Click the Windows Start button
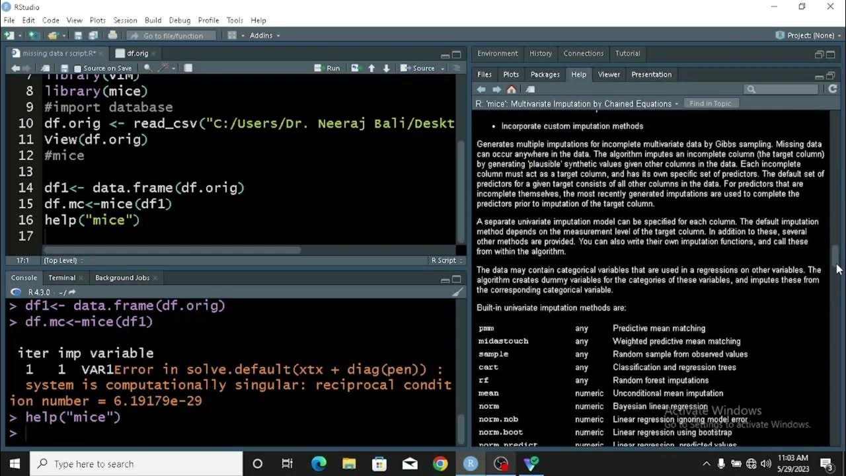This screenshot has width=846, height=476. click(15, 463)
